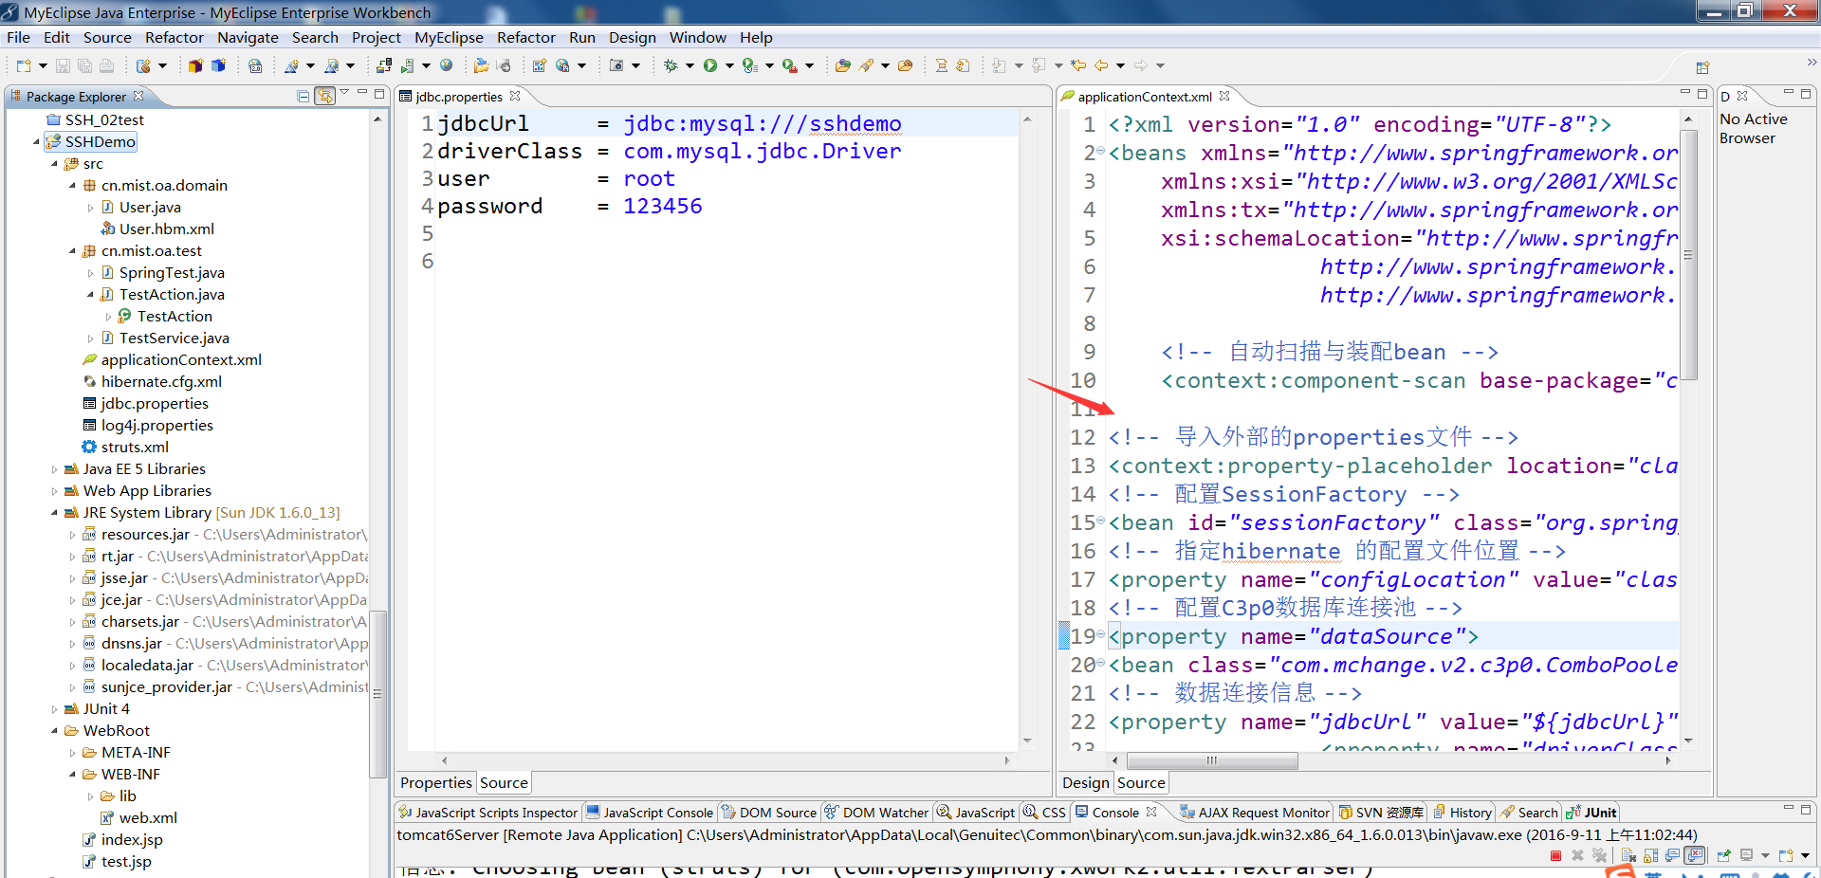Image resolution: width=1821 pixels, height=878 pixels.
Task: Expand User.java in tree
Action: [x=90, y=208]
